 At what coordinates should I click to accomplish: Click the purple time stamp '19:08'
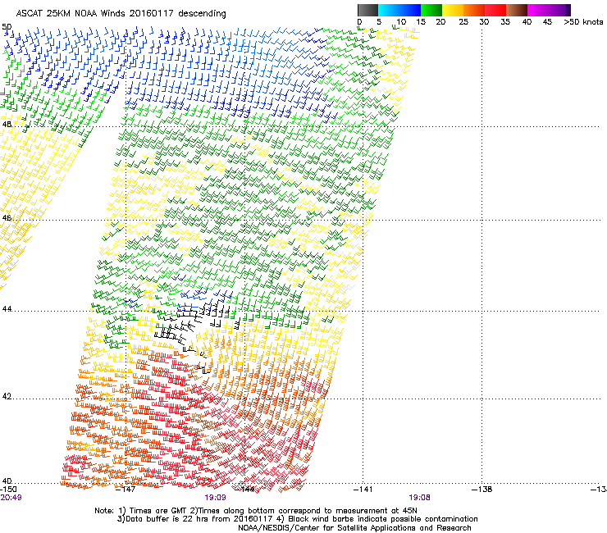(x=419, y=498)
